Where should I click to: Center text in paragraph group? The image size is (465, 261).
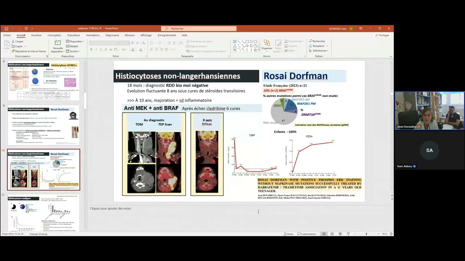(157, 49)
